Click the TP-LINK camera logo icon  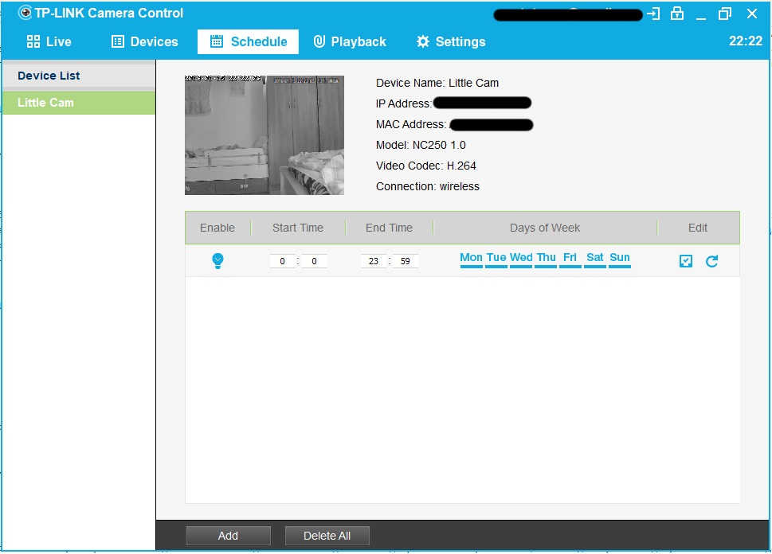25,13
